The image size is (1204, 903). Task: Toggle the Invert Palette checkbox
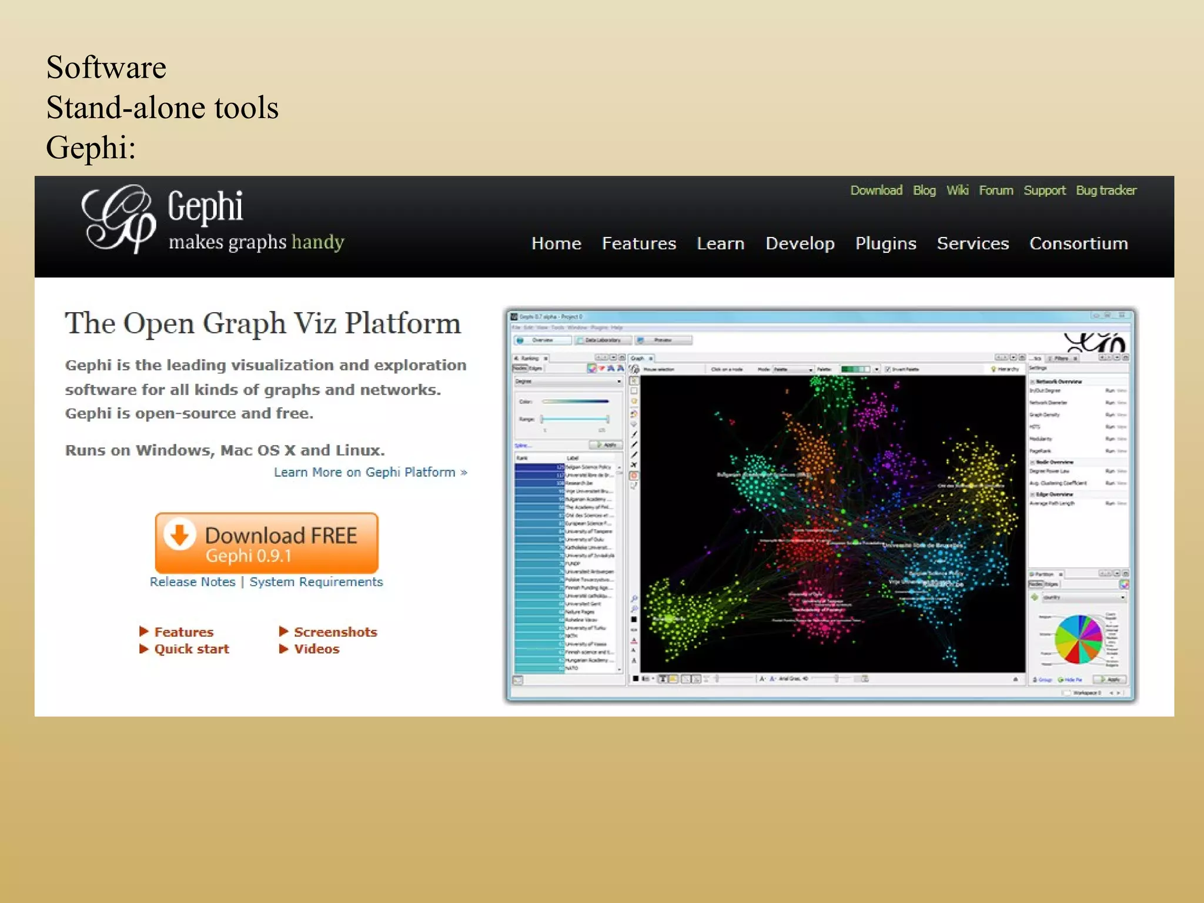coord(888,369)
